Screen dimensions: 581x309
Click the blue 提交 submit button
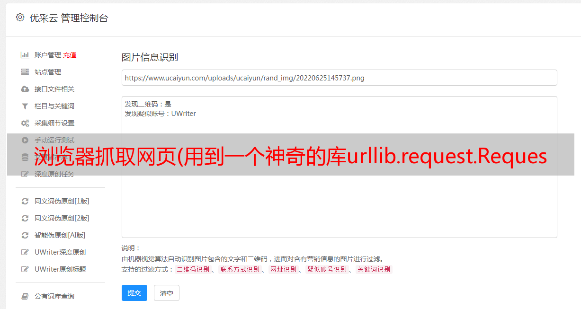coord(134,293)
